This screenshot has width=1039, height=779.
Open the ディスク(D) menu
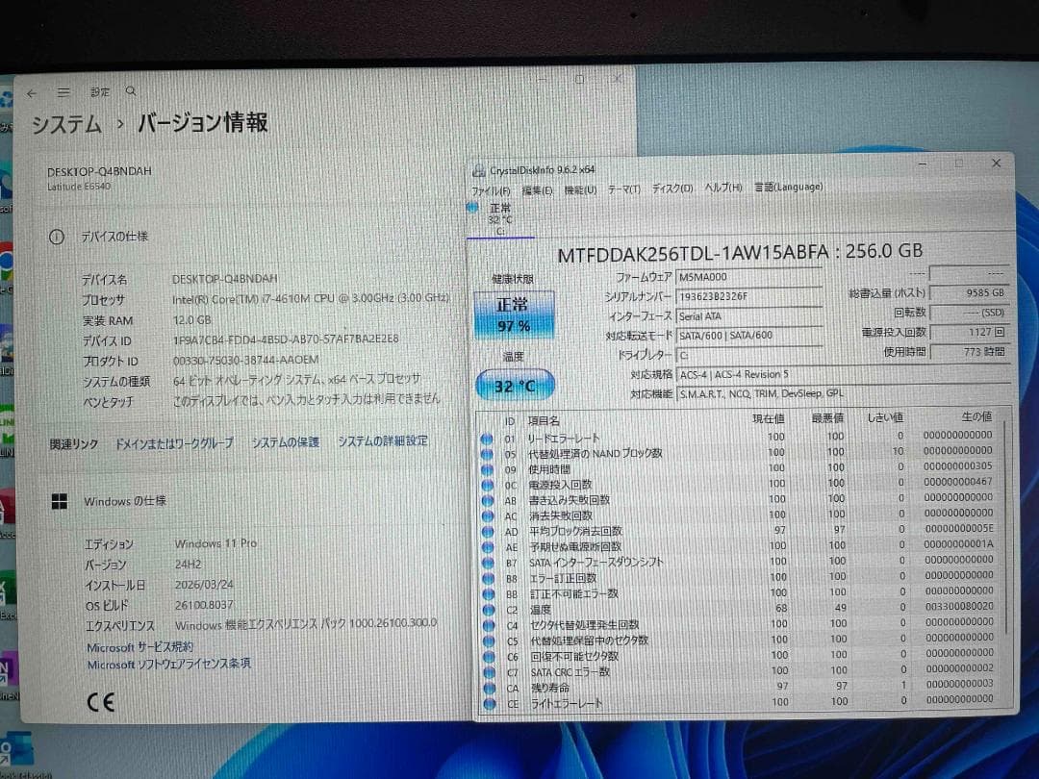tap(673, 187)
